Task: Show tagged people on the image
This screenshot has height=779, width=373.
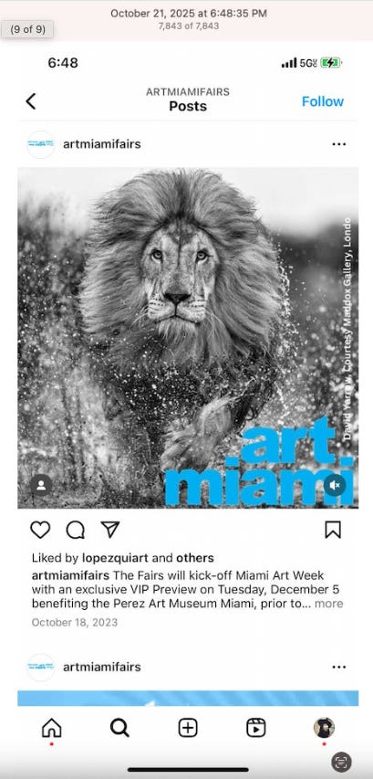Action: tap(41, 485)
